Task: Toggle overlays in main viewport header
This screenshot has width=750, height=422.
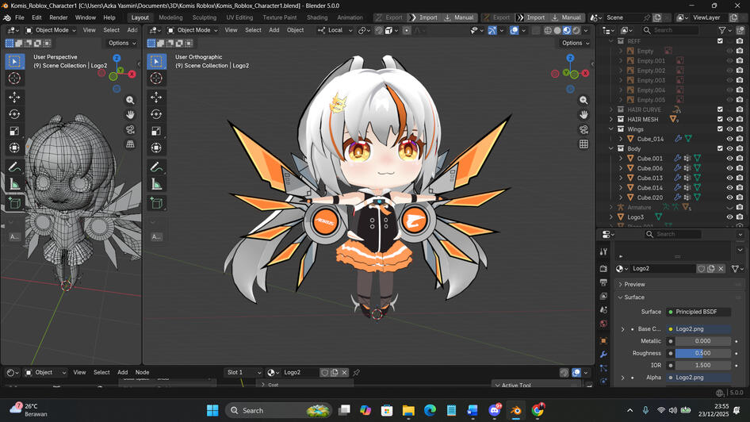Action: pos(515,30)
